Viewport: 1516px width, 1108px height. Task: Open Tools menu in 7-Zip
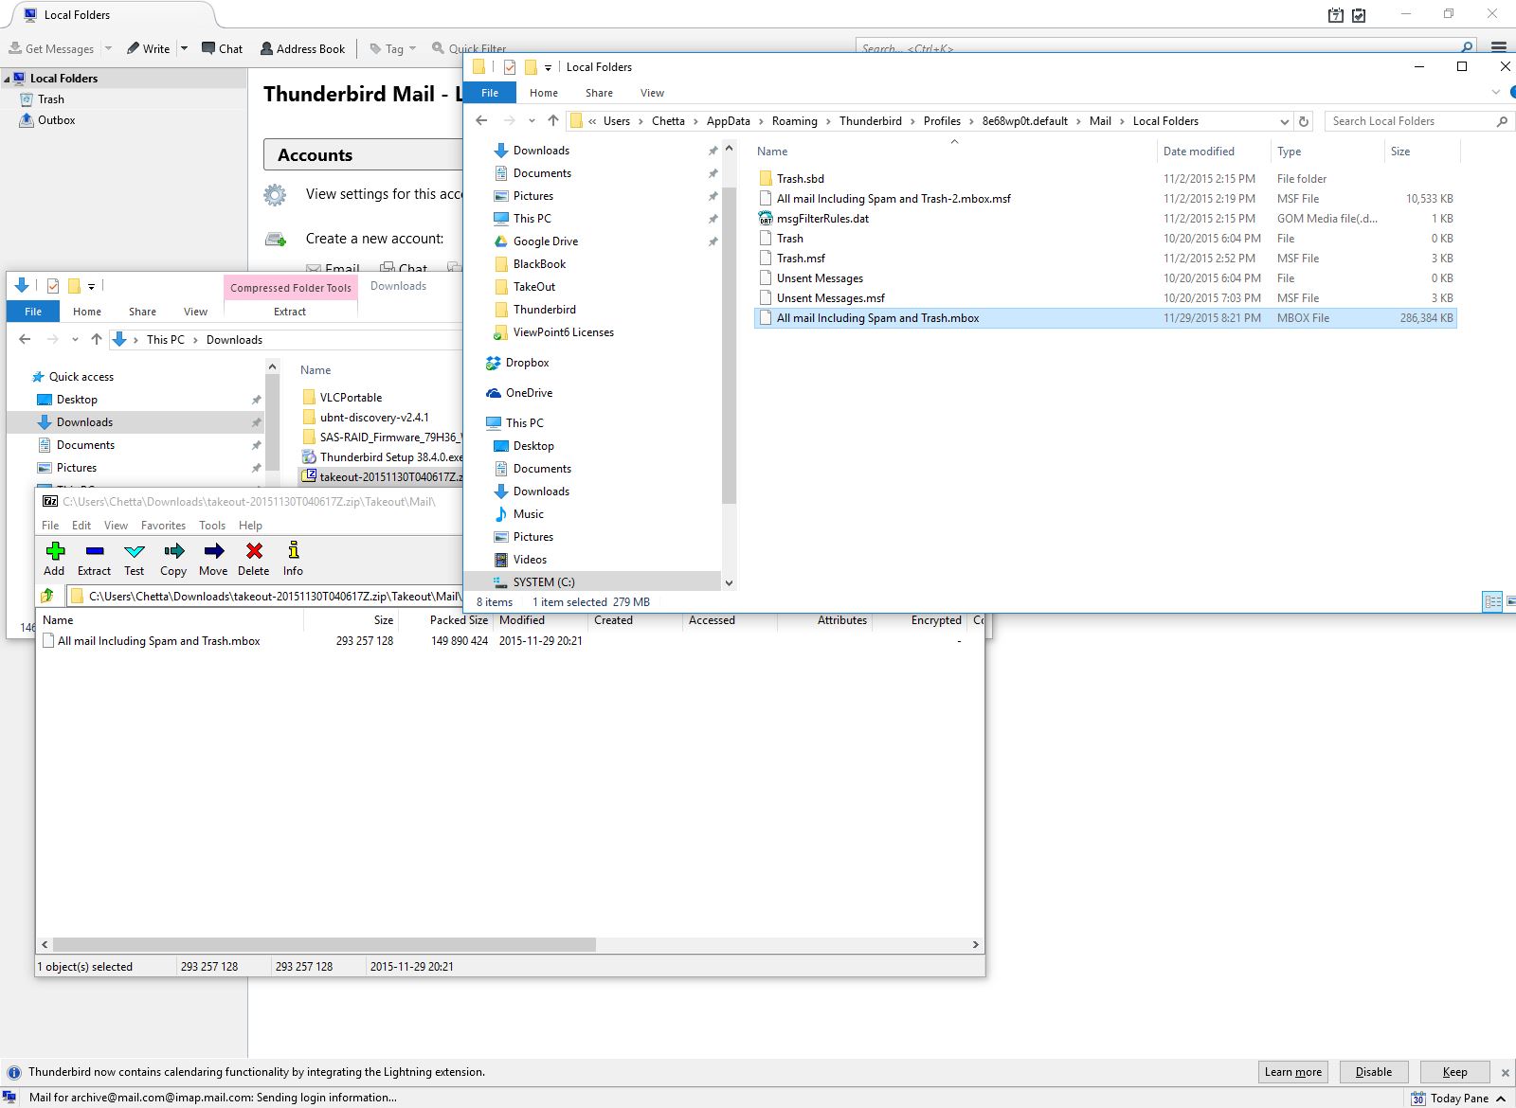(x=212, y=526)
